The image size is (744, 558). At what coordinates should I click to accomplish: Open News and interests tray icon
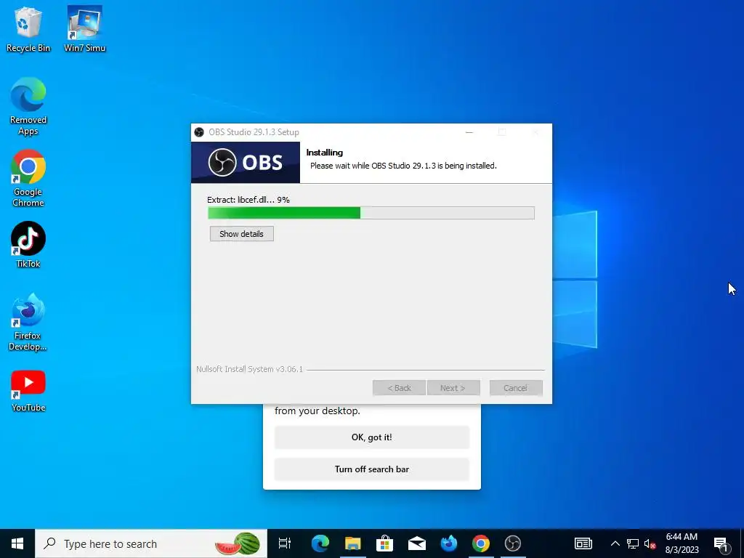(583, 543)
